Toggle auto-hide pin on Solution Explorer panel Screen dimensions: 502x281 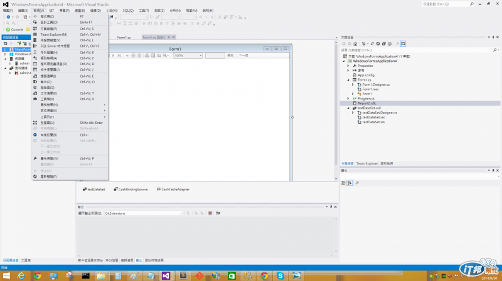pos(493,38)
